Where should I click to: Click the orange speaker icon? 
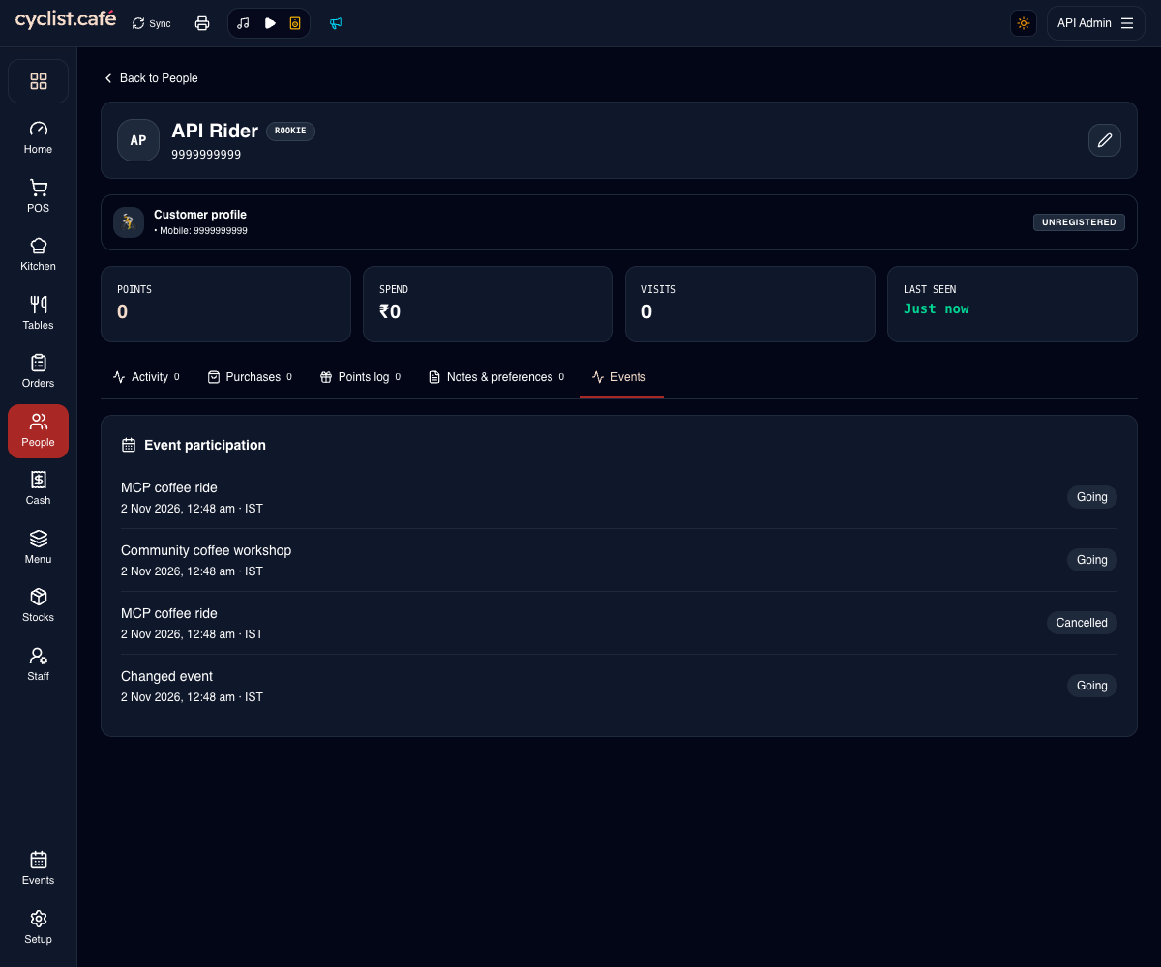(295, 23)
